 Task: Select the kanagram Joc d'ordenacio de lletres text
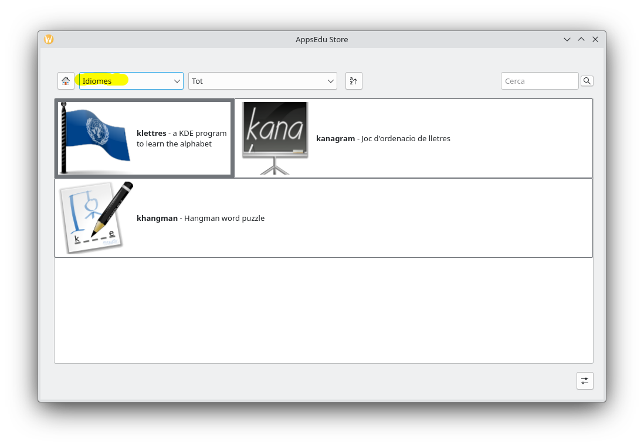tap(383, 139)
